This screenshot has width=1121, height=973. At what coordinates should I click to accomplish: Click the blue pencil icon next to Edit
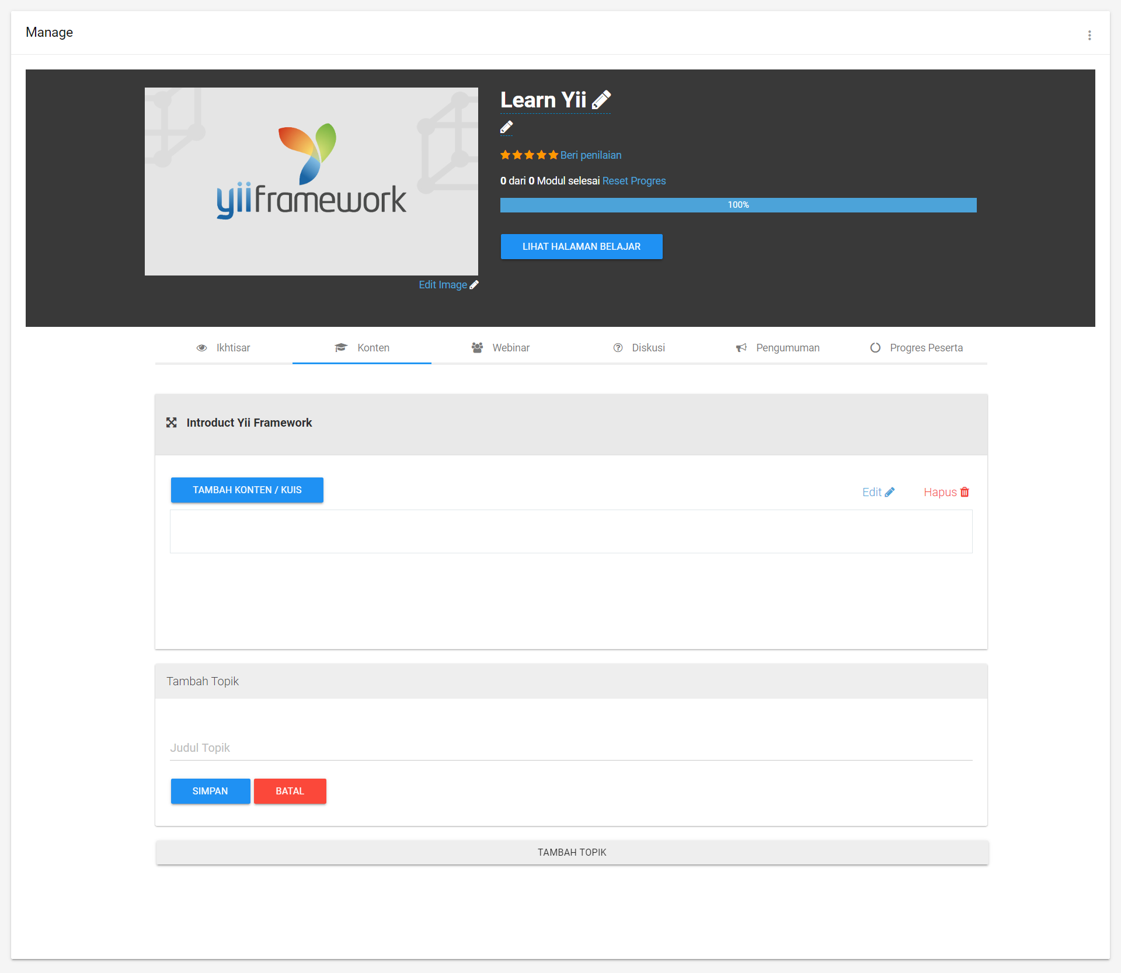890,492
